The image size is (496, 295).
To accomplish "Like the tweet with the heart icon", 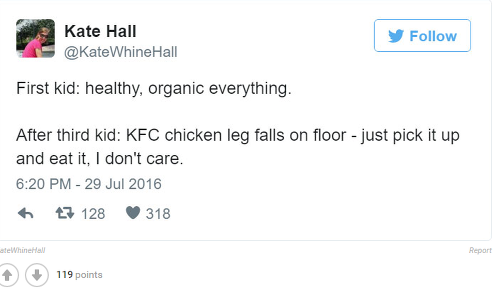I will (x=133, y=213).
